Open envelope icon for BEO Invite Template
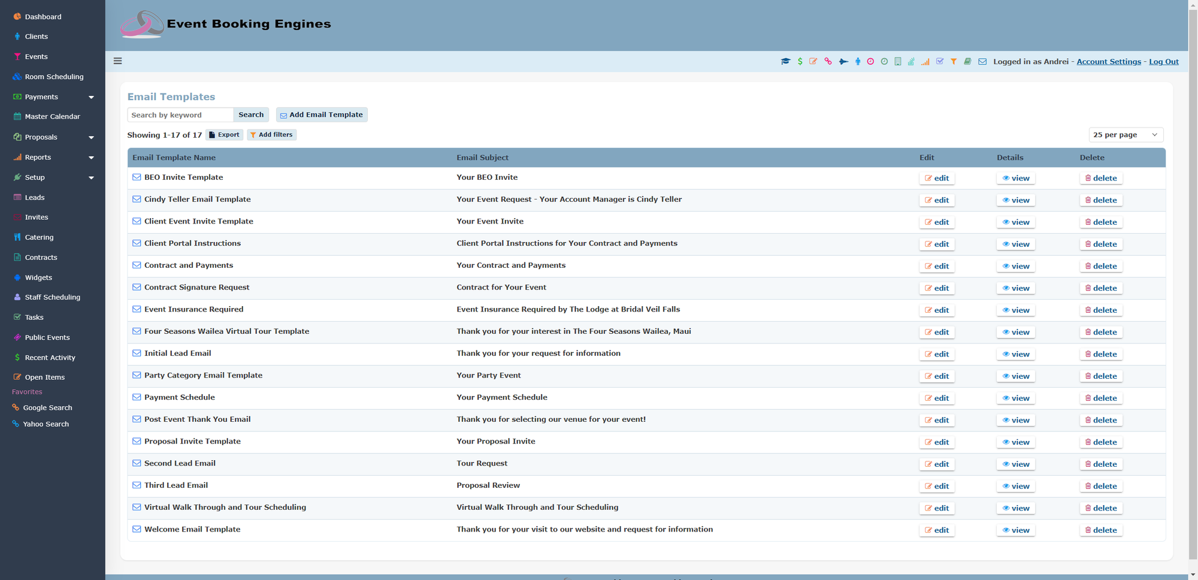The height and width of the screenshot is (580, 1198). (x=137, y=177)
